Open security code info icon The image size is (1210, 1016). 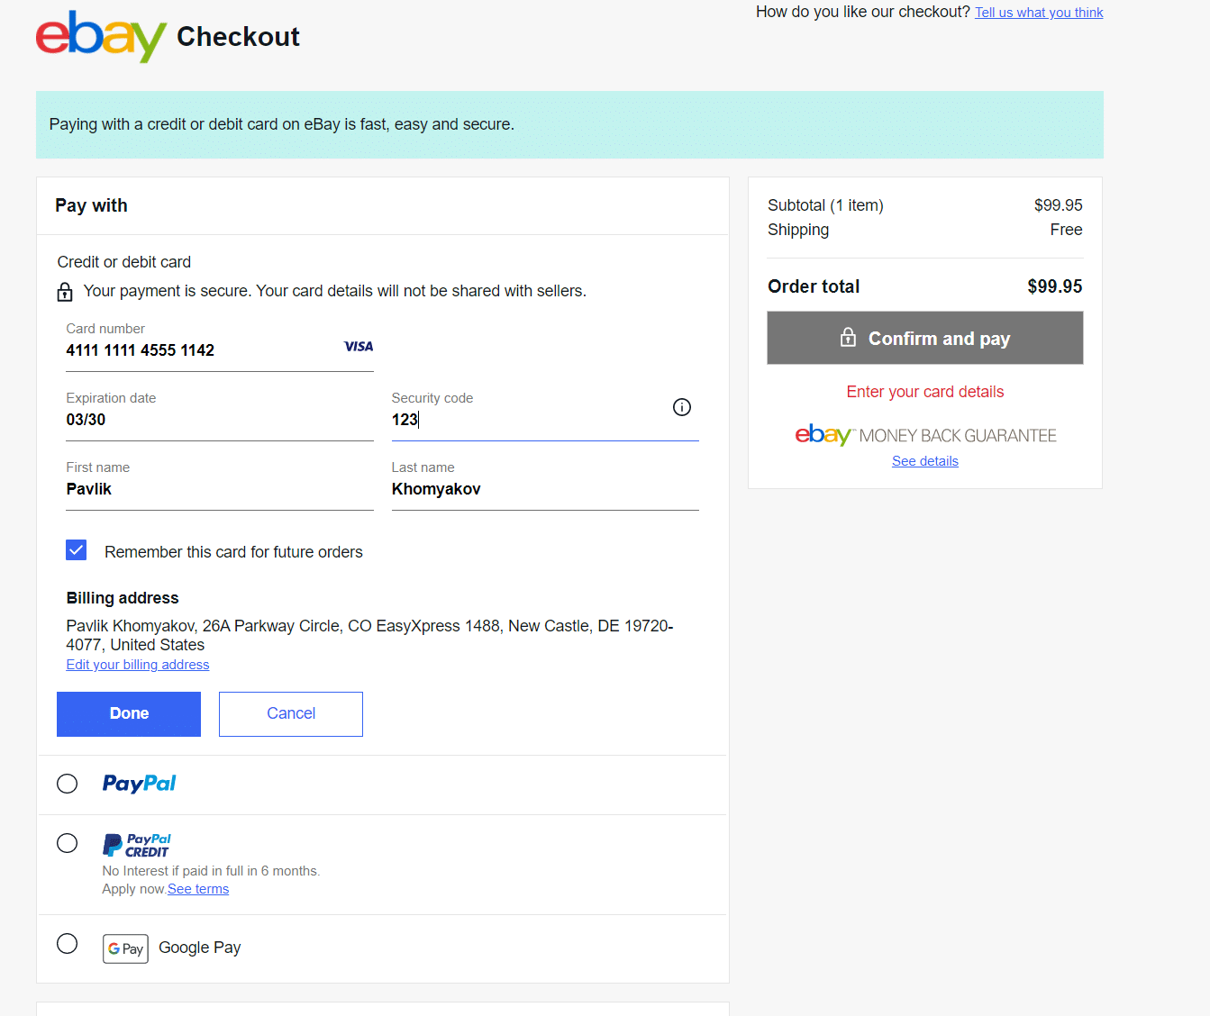682,407
